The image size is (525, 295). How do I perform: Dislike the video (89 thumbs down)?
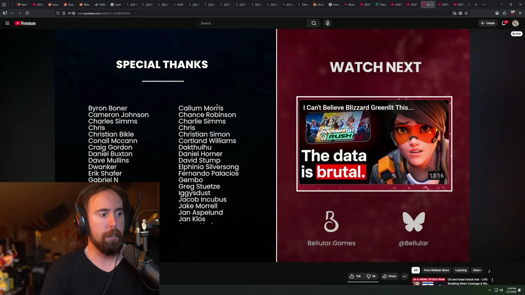click(x=371, y=276)
